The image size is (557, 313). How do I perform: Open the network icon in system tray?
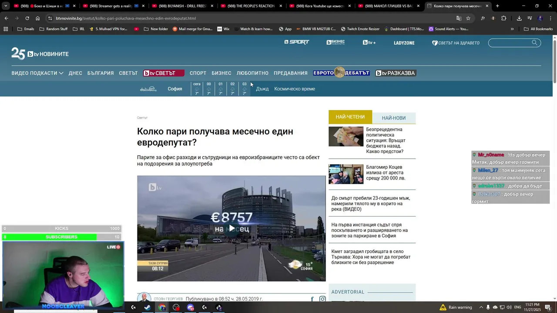502,307
